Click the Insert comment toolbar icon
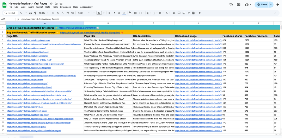Screen dimensions: 282x138 click(179, 13)
